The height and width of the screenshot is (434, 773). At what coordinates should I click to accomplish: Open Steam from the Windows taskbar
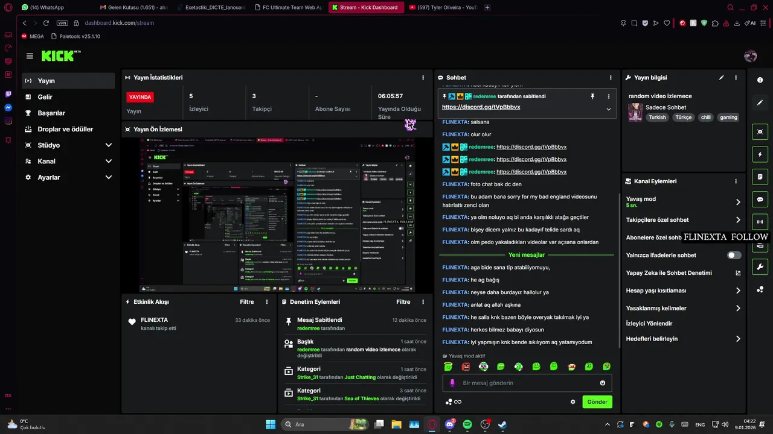point(502,424)
